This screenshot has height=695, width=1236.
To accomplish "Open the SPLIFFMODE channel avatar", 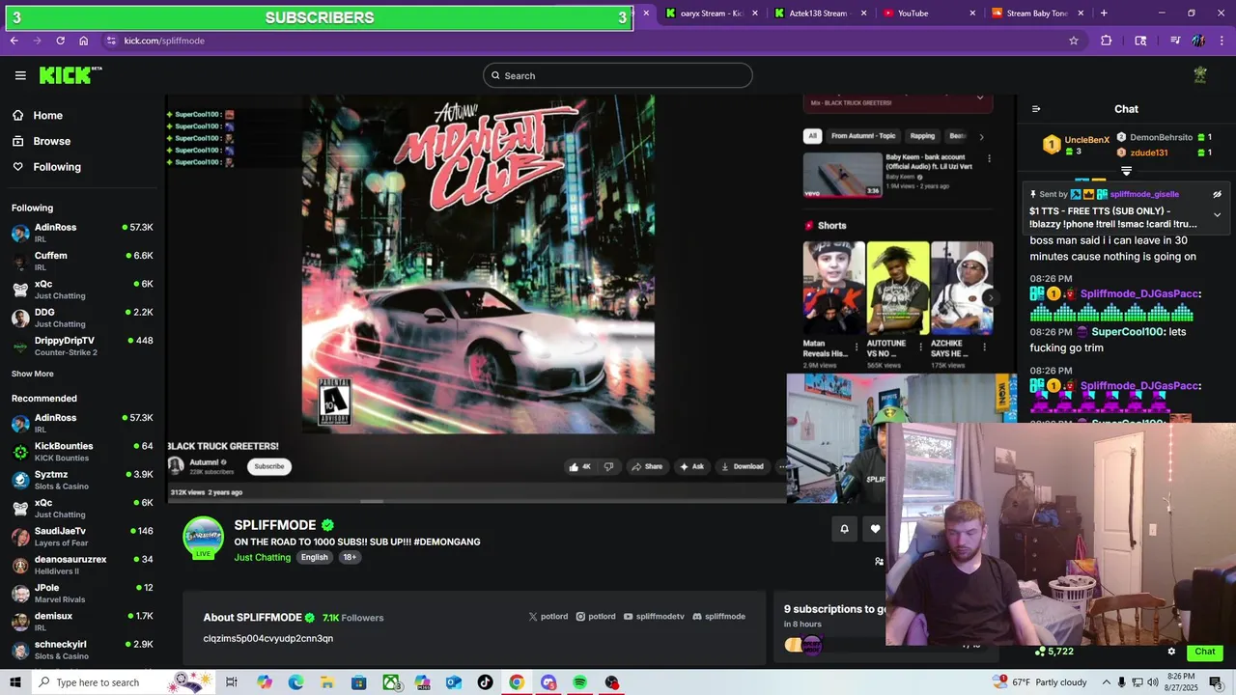I will click(203, 538).
